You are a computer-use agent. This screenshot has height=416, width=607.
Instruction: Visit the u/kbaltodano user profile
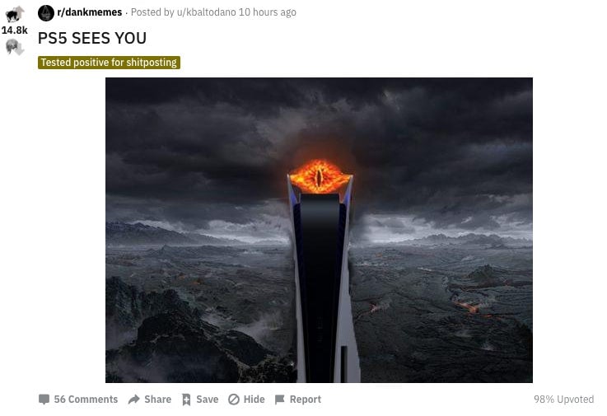[206, 12]
